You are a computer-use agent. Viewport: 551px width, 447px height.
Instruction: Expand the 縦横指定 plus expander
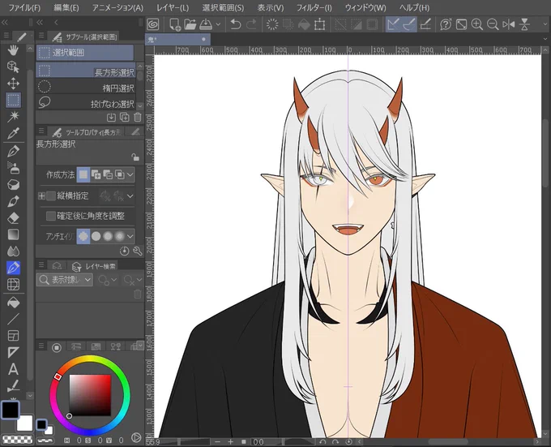pyautogui.click(x=41, y=196)
